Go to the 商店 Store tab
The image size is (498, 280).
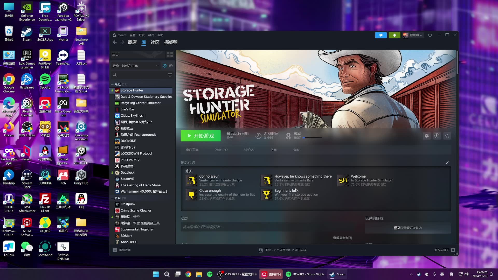tap(132, 42)
